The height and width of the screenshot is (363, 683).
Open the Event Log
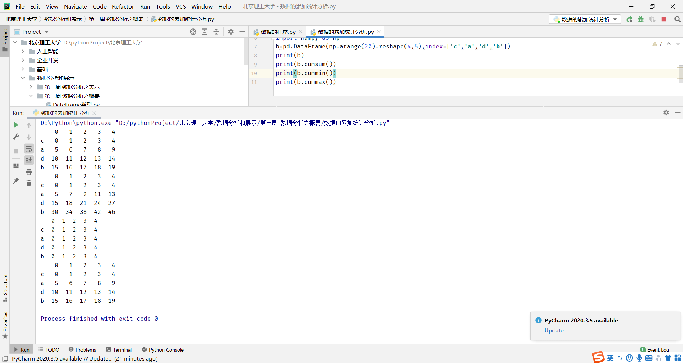655,349
